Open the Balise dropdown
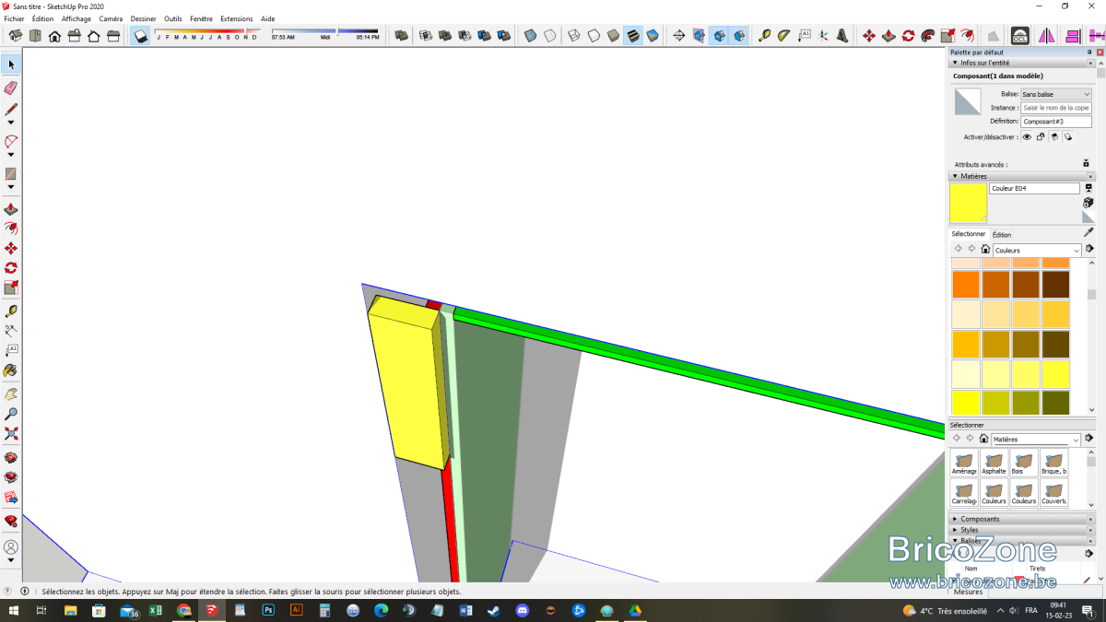 pyautogui.click(x=1055, y=94)
